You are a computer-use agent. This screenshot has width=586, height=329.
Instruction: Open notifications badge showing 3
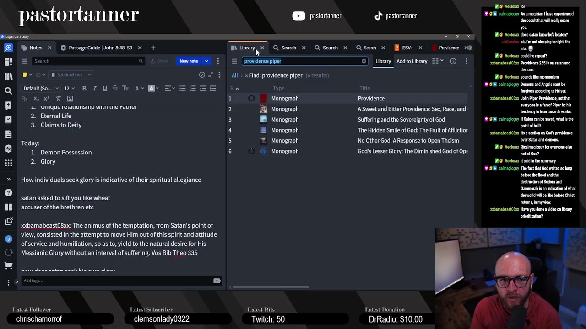pos(8,239)
